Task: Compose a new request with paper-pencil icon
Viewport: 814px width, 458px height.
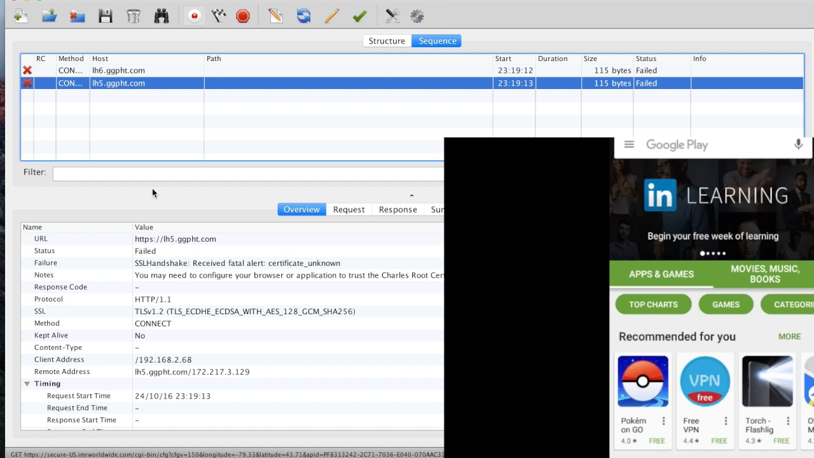Action: point(275,16)
